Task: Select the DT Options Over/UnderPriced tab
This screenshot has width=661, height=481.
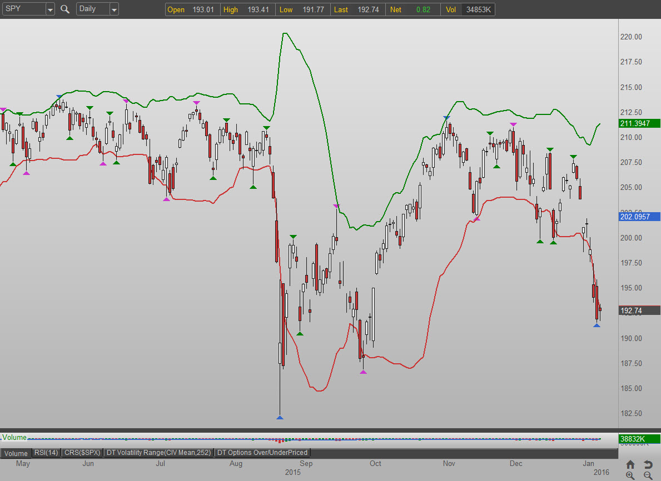Action: coord(262,452)
